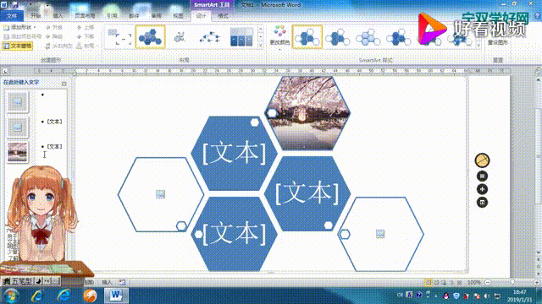Apply the light-colored third SmartArt style

coord(368,37)
